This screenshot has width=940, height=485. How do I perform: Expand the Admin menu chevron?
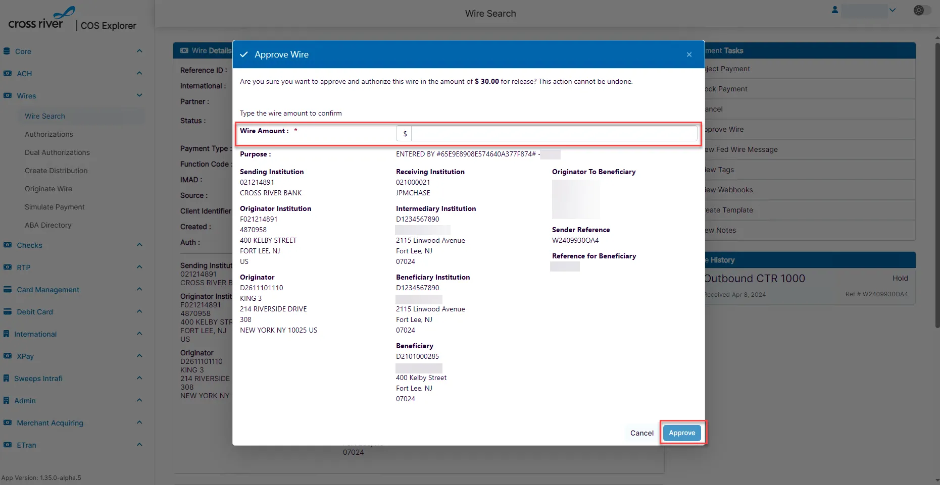pos(139,400)
